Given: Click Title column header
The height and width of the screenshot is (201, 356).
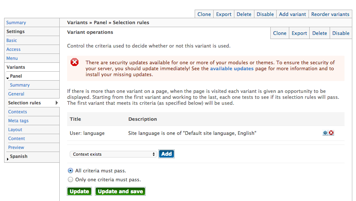Looking at the screenshot, I should [75, 119].
